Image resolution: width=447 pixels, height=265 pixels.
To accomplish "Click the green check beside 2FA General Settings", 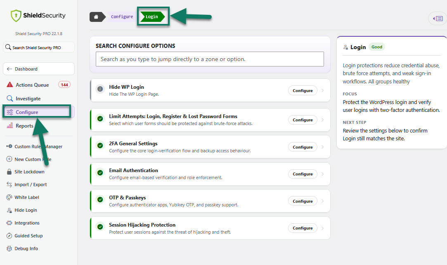I will pyautogui.click(x=100, y=146).
